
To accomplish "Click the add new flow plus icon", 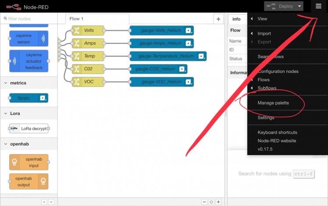I will click(218, 19).
